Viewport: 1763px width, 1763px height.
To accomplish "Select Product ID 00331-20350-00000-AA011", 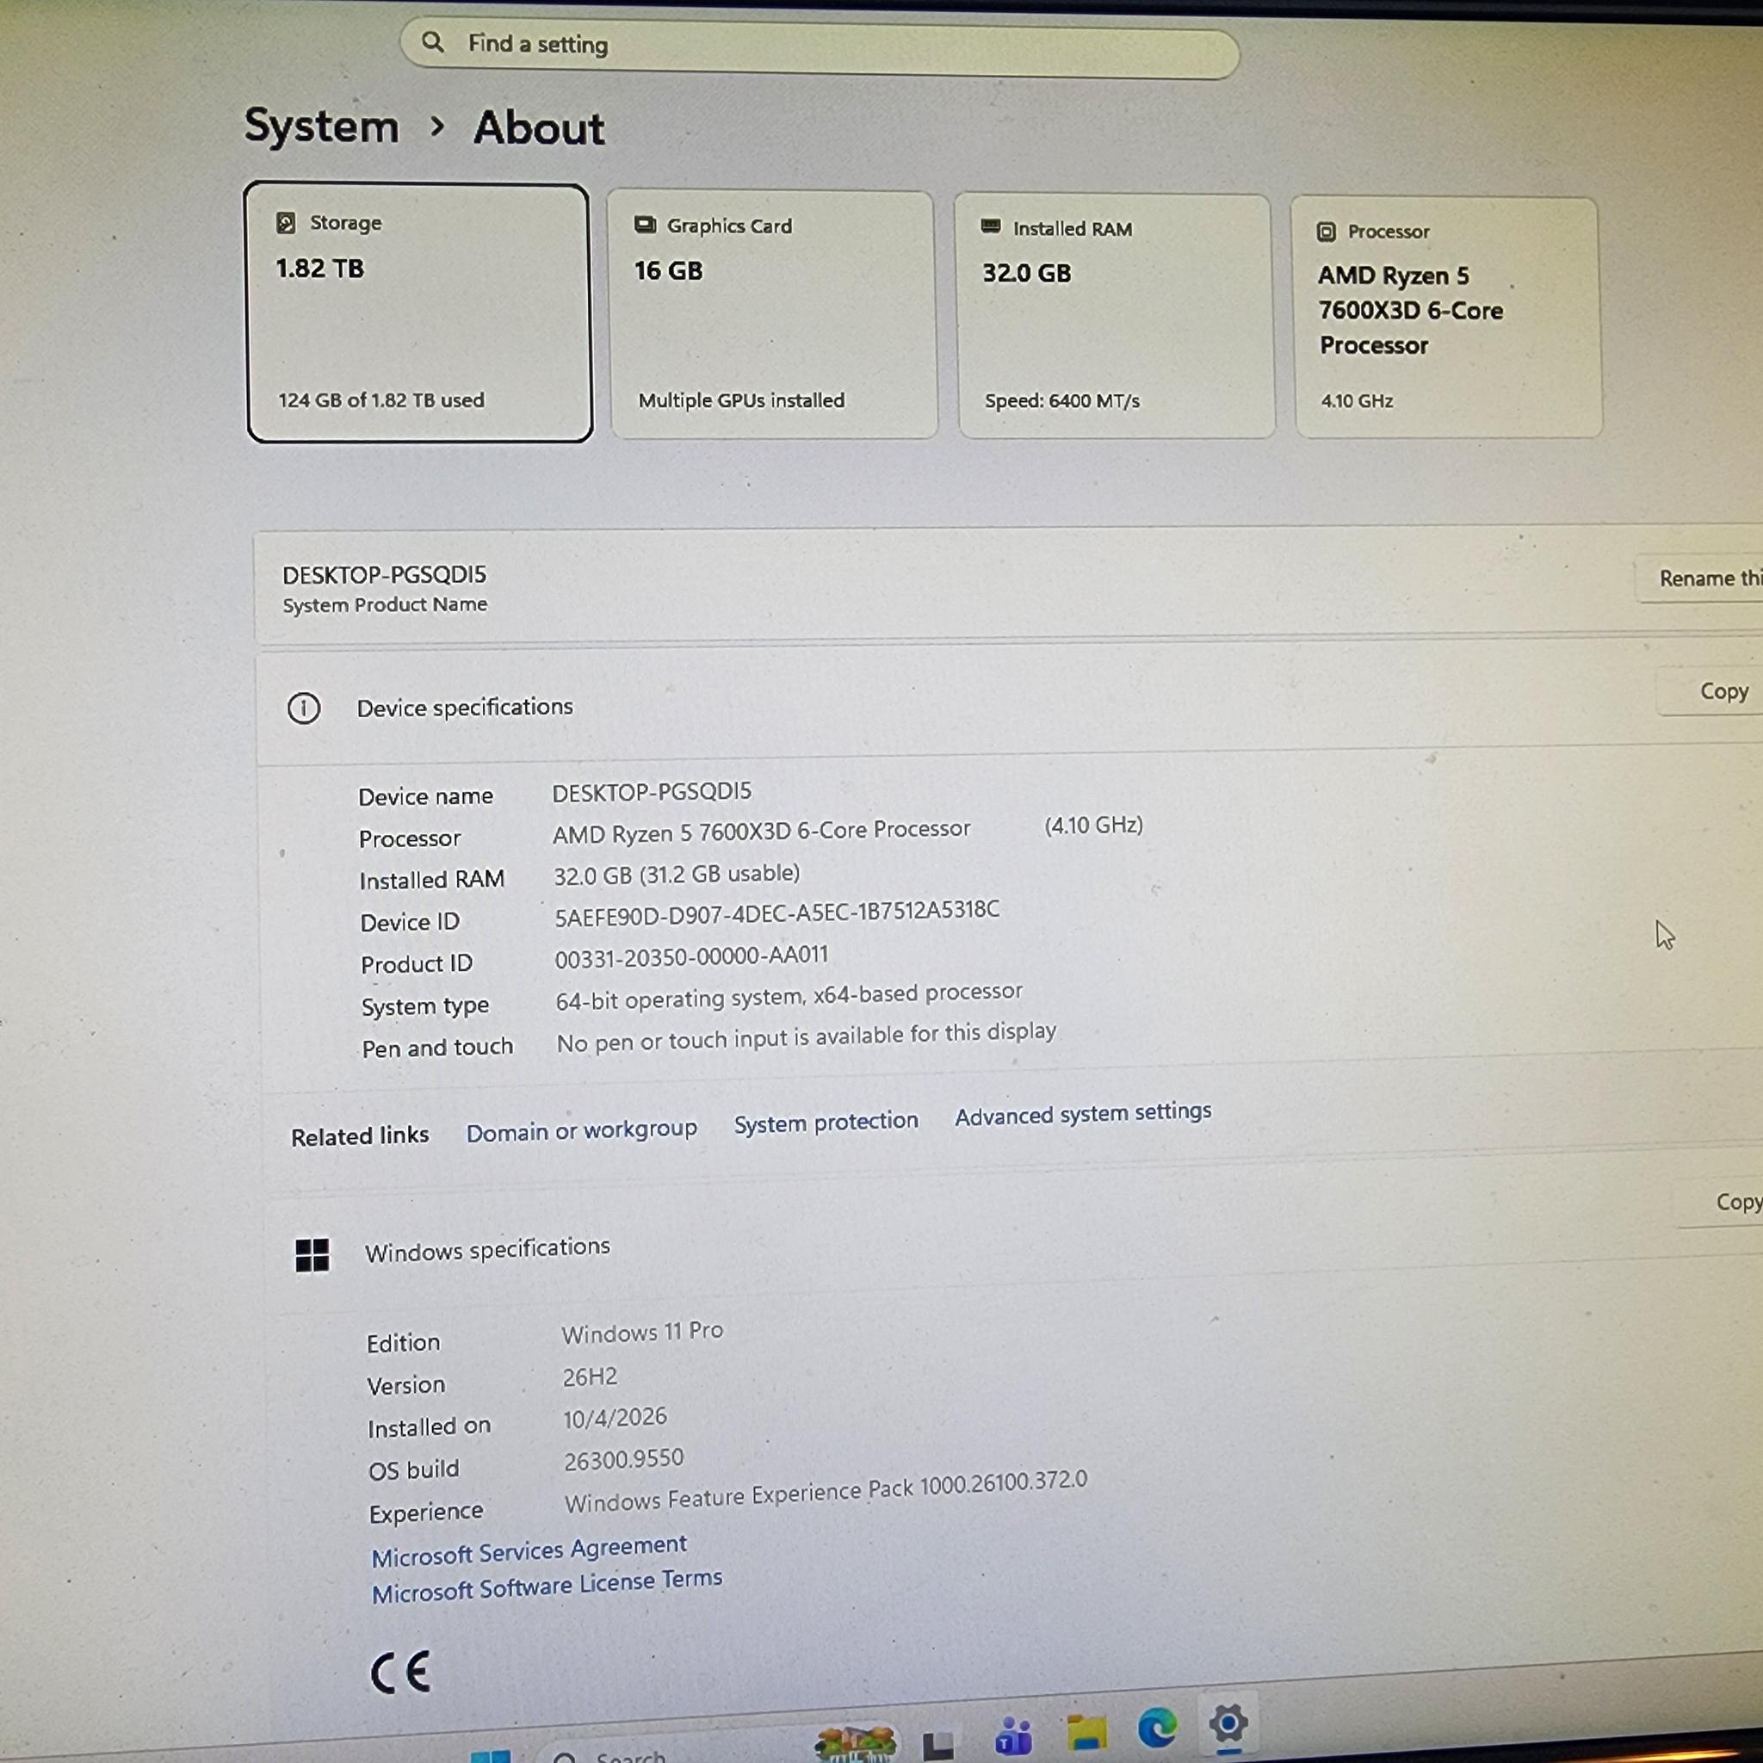I will point(690,956).
